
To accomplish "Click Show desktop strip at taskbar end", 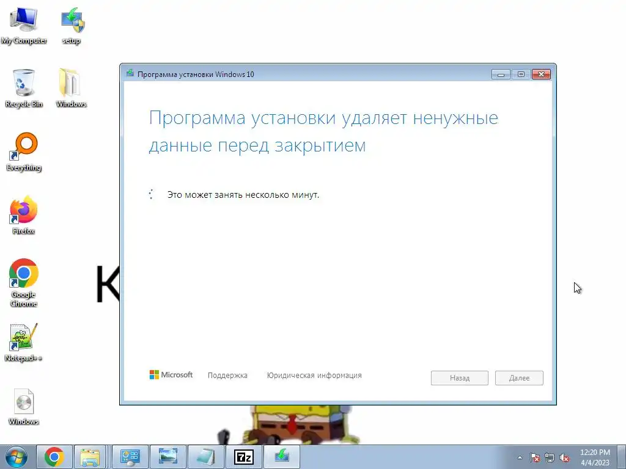I will 622,457.
